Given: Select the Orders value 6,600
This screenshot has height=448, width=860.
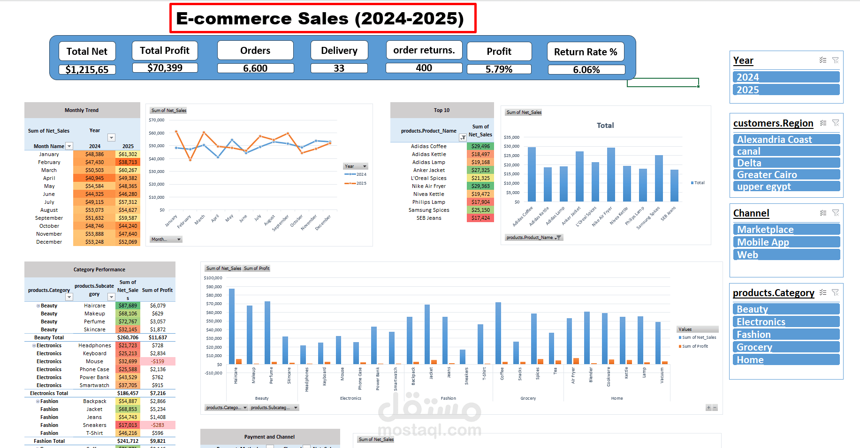Looking at the screenshot, I should pyautogui.click(x=256, y=68).
